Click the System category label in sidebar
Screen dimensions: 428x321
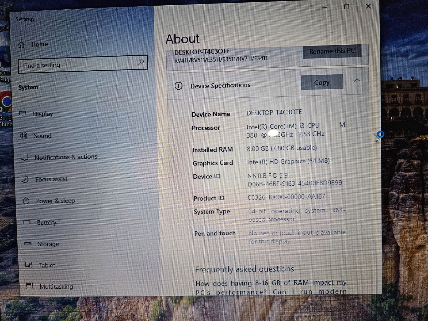tap(28, 87)
